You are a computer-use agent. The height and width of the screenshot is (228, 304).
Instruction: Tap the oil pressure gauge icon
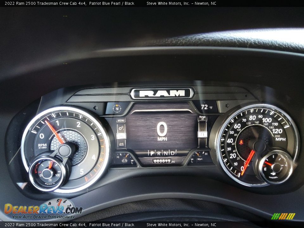(x=199, y=159)
